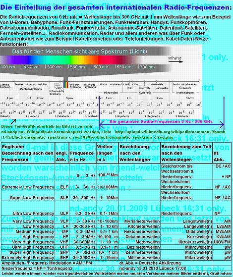233x277 pixels.
Task: Click the "700 nm" wavelength mark
Action: point(147,67)
